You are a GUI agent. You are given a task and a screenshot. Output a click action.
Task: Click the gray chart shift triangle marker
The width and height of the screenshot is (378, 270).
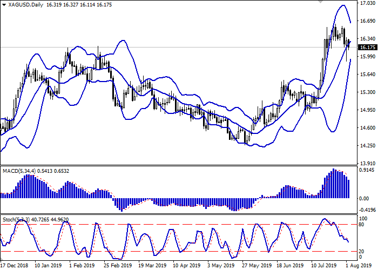pos(322,2)
